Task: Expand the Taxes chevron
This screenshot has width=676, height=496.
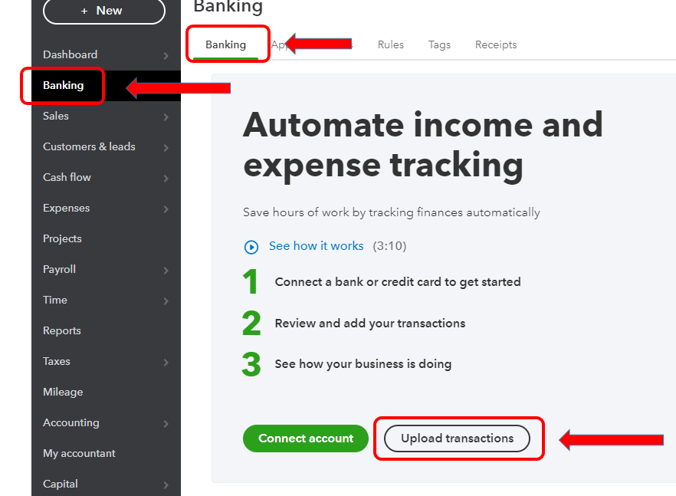Action: coord(166,361)
